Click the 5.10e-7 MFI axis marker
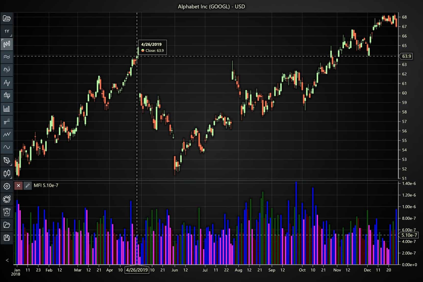Image resolution: width=423 pixels, height=282 pixels. click(409, 235)
